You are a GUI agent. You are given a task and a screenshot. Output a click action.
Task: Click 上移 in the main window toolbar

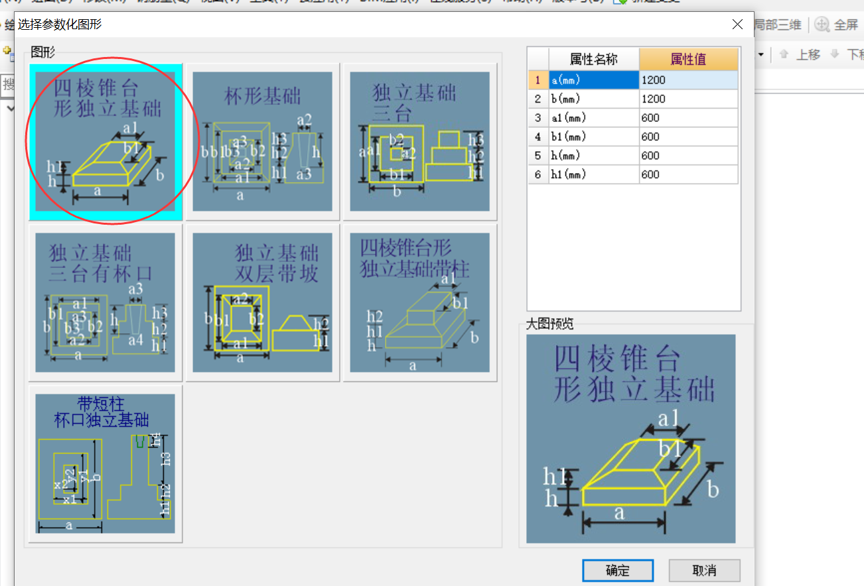[x=800, y=55]
